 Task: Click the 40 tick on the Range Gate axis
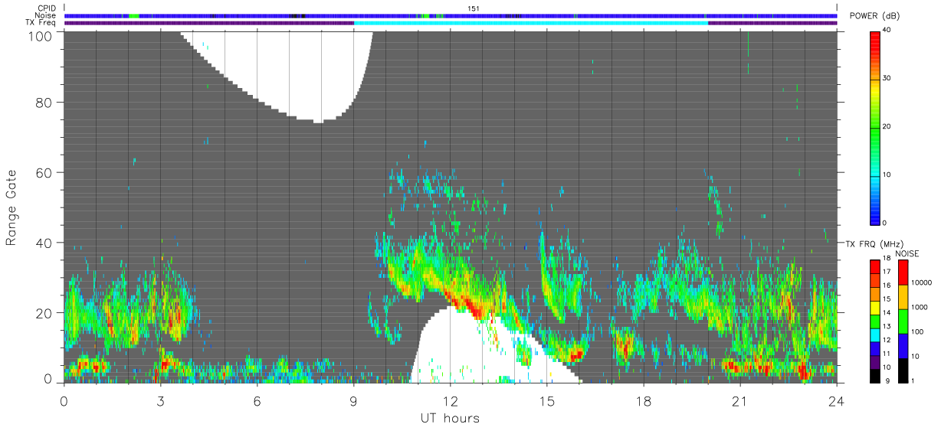click(x=44, y=243)
